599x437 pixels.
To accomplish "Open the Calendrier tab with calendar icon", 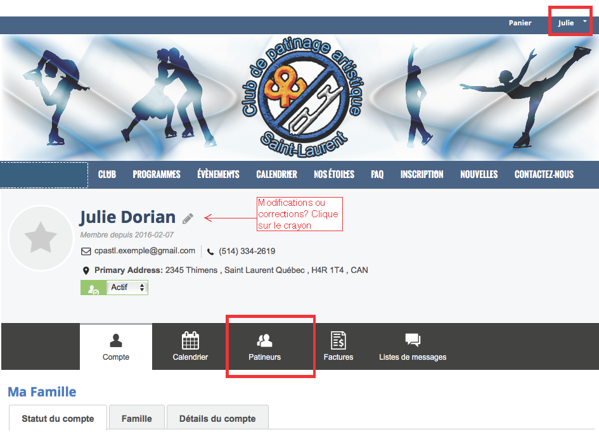I will pyautogui.click(x=190, y=346).
